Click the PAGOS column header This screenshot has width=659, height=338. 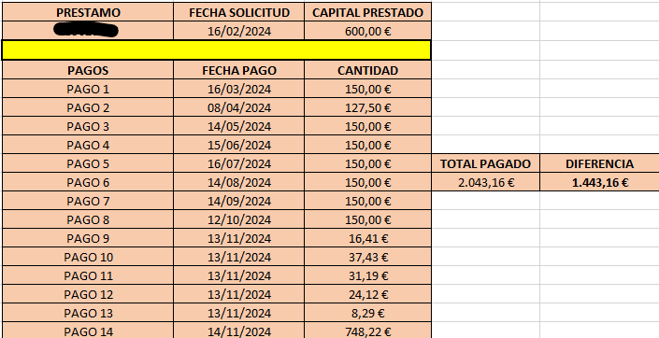88,70
